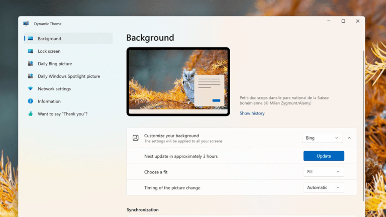This screenshot has height=217, width=386.
Task: Open the Lock screen page
Action: pyautogui.click(x=68, y=51)
